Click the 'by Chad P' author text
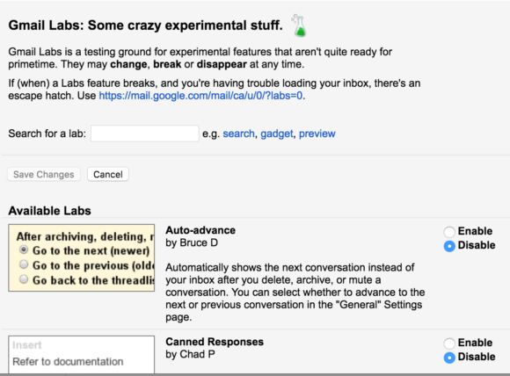The height and width of the screenshot is (376, 510). [x=190, y=354]
